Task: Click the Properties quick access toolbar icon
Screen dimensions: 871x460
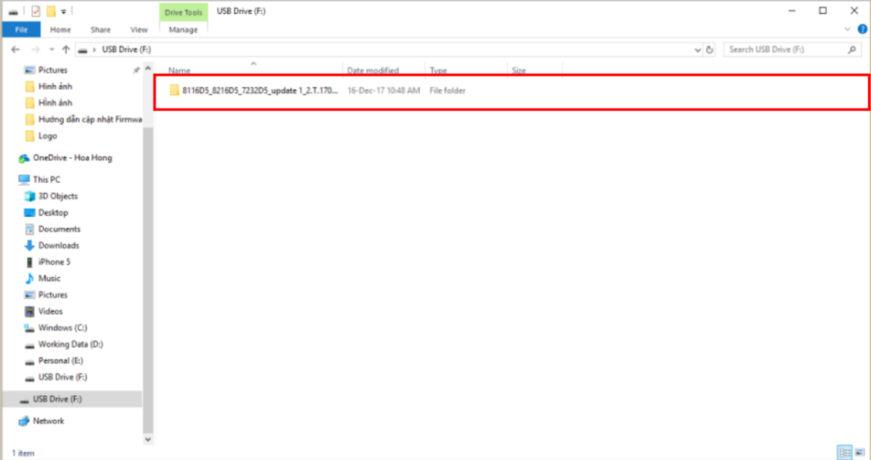Action: pos(35,11)
